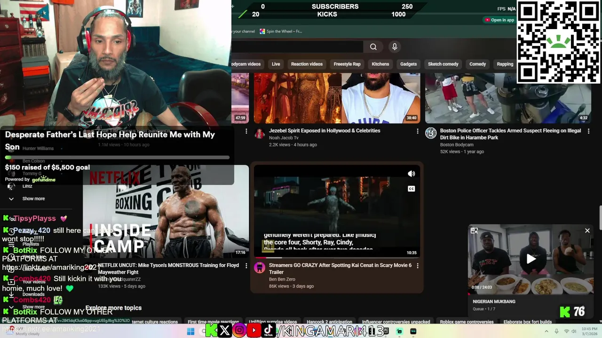
Task: Toggle closed captions on the preview video
Action: tap(412, 189)
